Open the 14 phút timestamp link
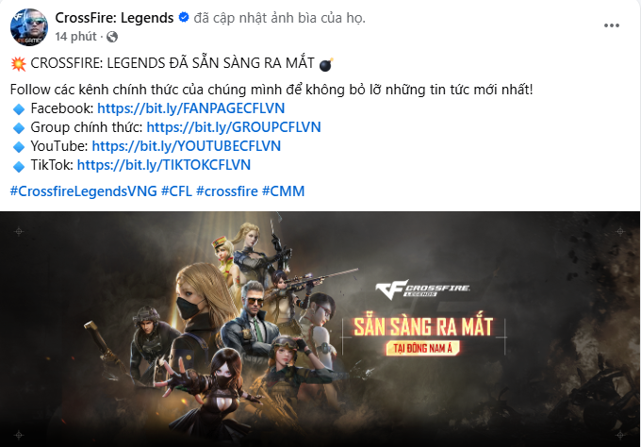641x447 pixels. coord(76,37)
